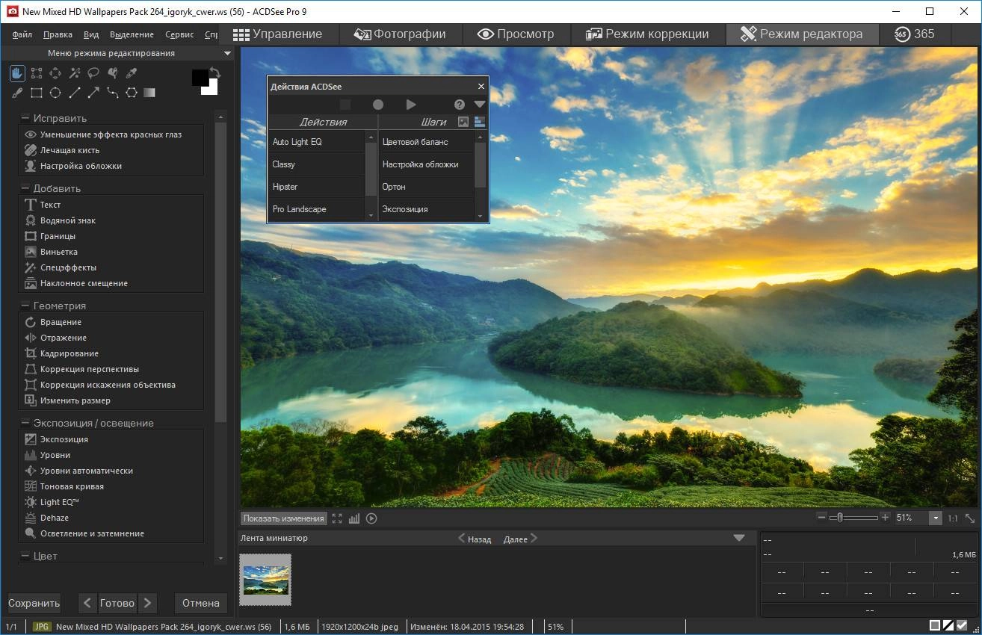Click the white background color swatch
This screenshot has width=982, height=635.
tap(211, 88)
